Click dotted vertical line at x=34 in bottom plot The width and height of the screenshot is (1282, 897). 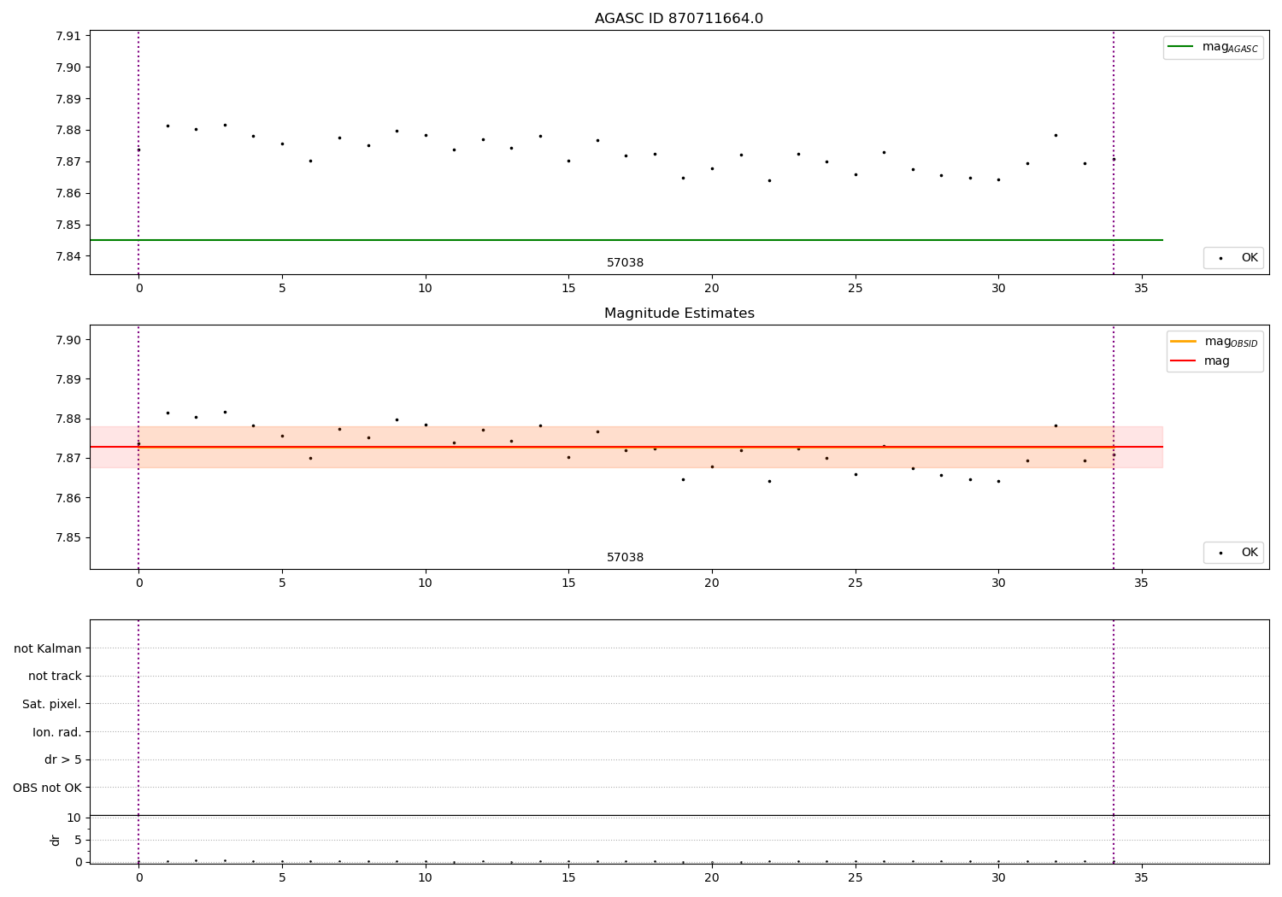pyautogui.click(x=1113, y=741)
